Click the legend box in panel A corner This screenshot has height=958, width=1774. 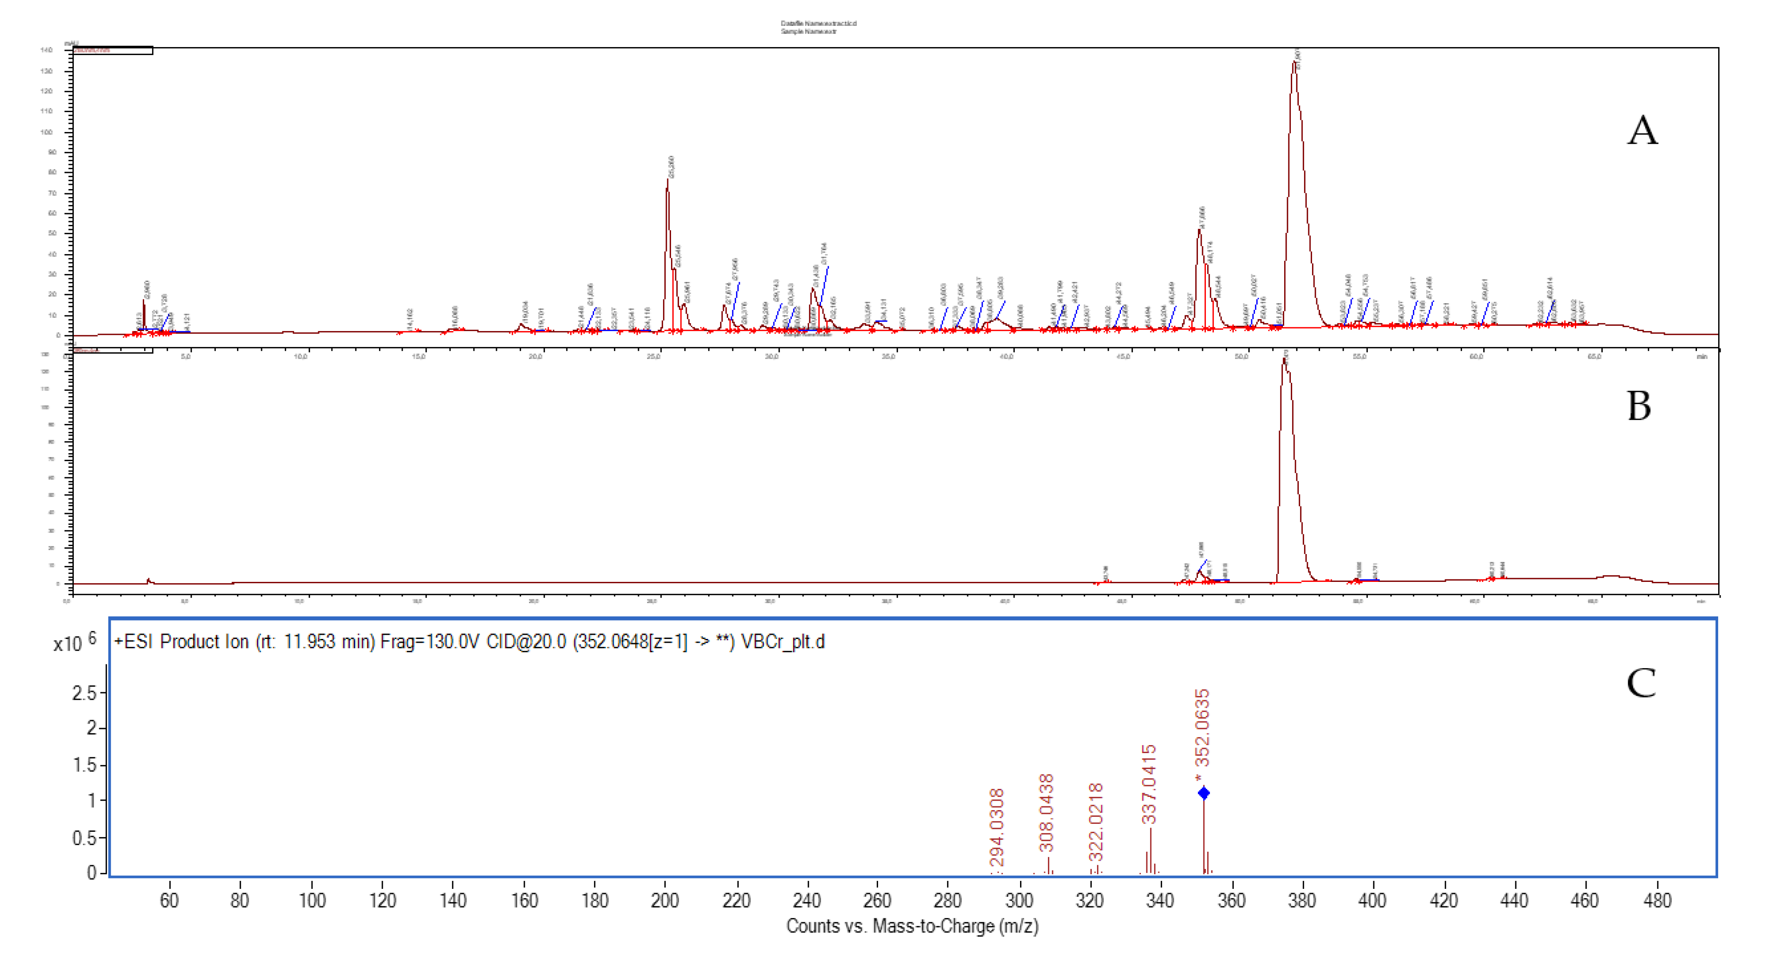coord(112,50)
